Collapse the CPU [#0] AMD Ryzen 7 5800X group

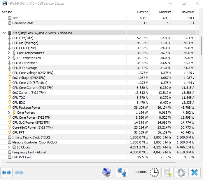4,33
